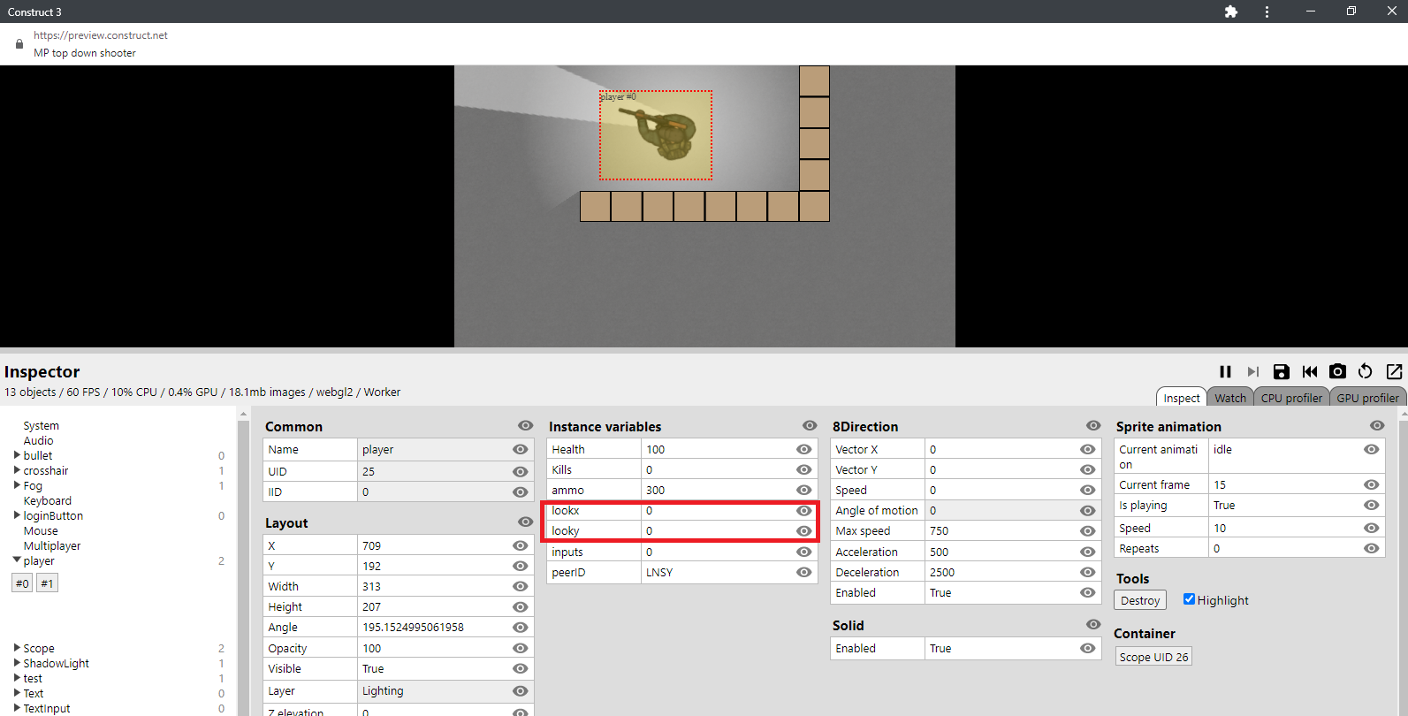Take a screenshot with the camera icon
This screenshot has width=1408, height=716.
pyautogui.click(x=1338, y=371)
